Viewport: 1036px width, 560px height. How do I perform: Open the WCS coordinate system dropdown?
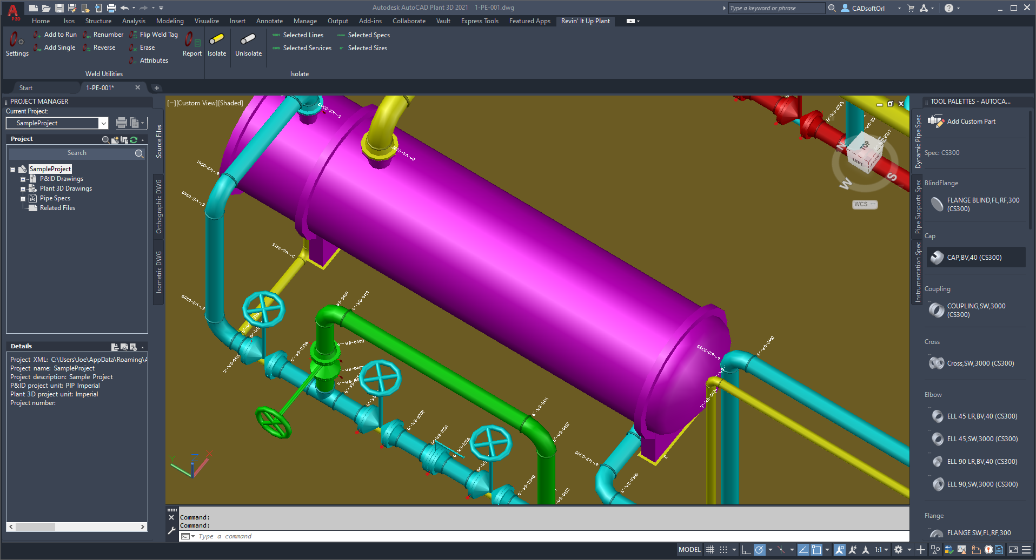click(865, 204)
